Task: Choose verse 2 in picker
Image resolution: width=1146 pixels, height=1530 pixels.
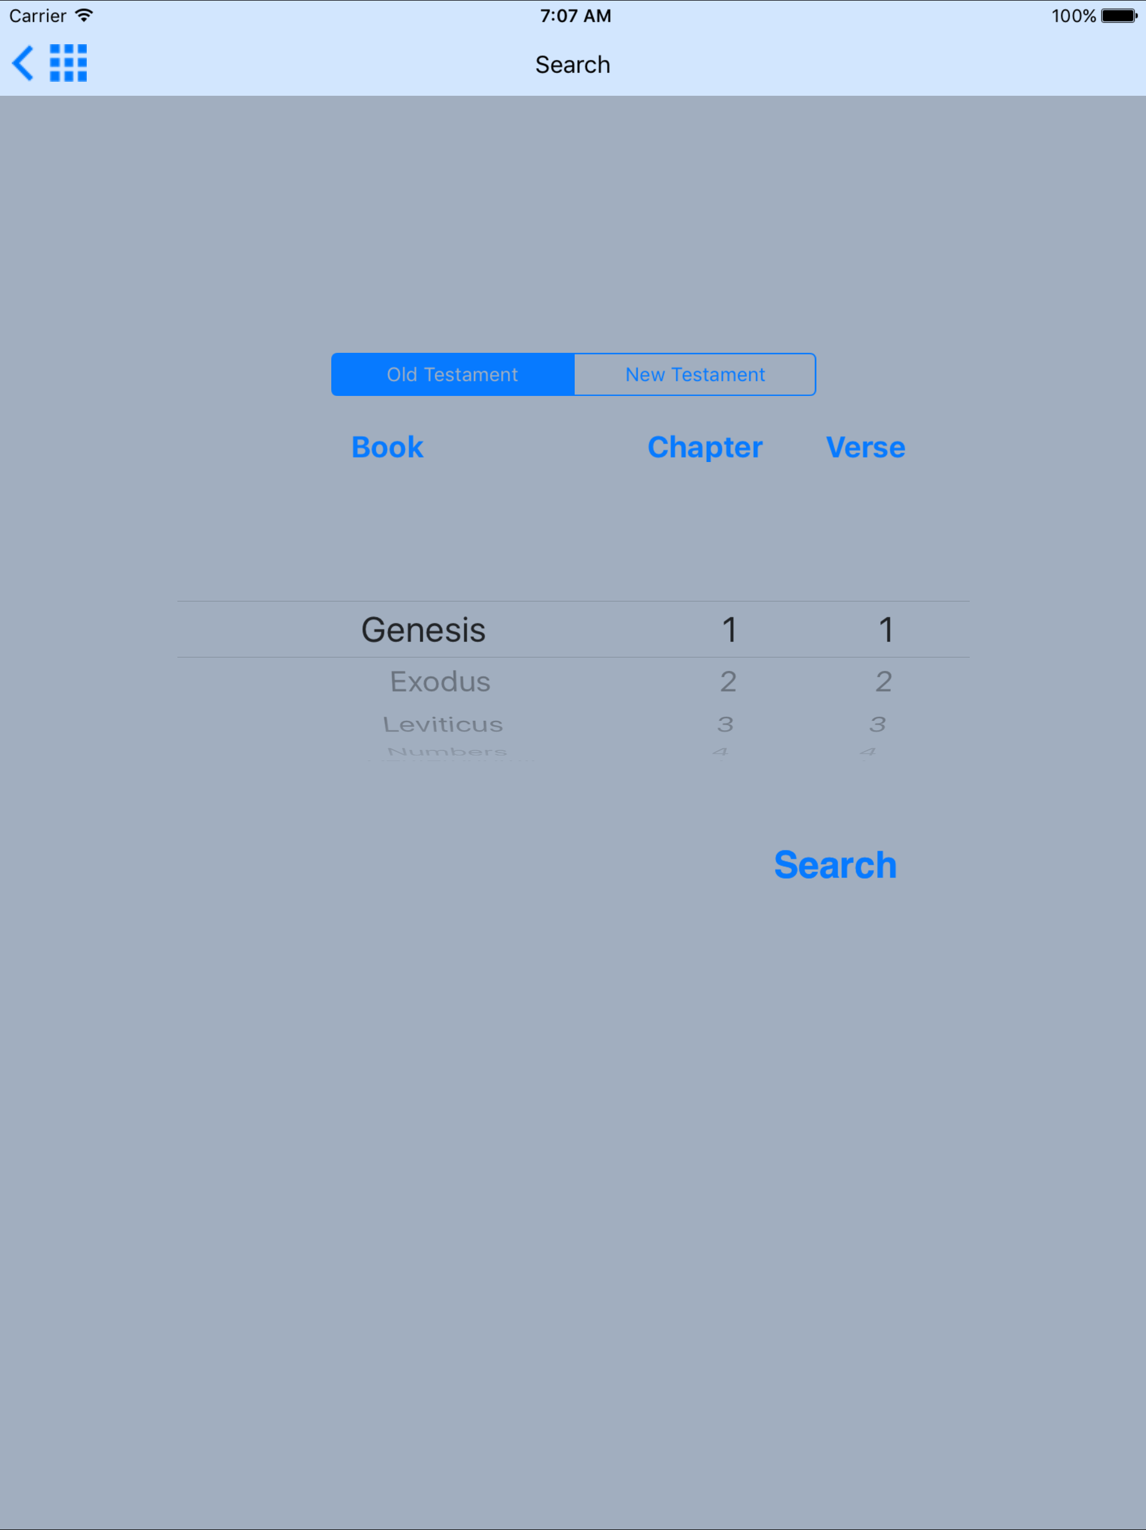Action: click(x=884, y=682)
